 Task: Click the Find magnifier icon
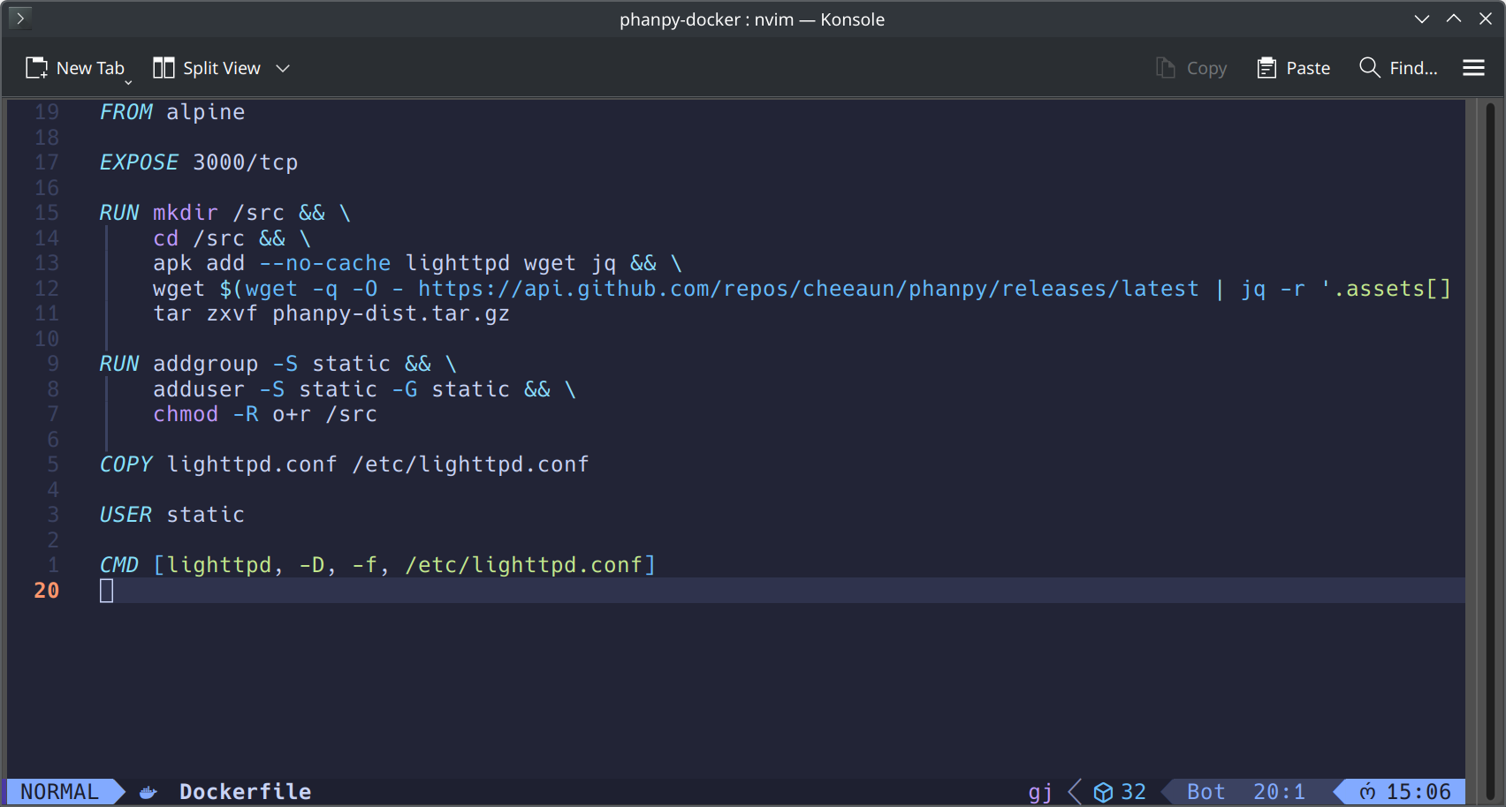pos(1369,67)
